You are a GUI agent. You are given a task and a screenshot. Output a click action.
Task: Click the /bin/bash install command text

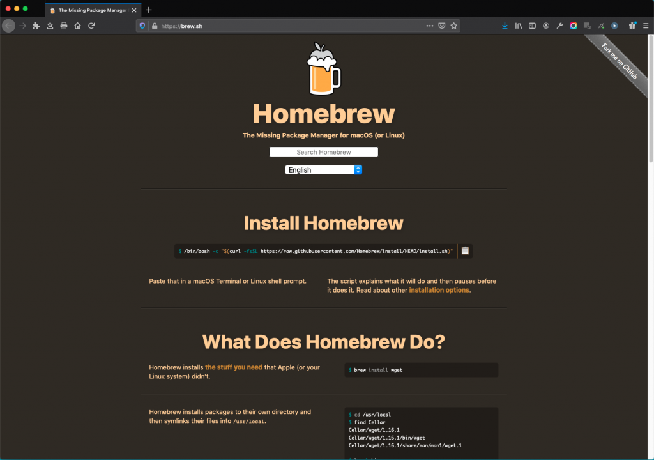(316, 251)
